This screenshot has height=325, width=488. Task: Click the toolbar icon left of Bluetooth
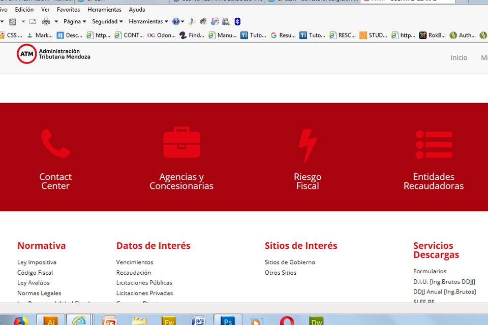tap(226, 21)
